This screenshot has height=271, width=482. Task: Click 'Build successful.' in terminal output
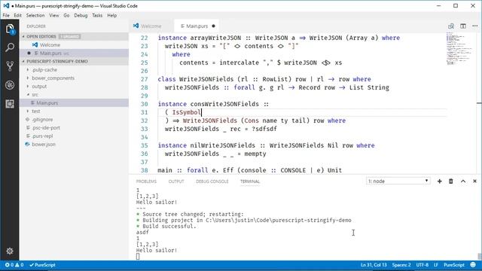(x=169, y=227)
